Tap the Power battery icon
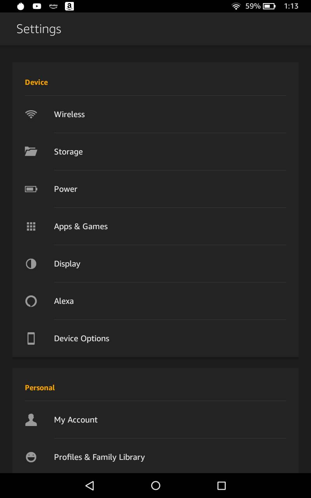This screenshot has width=311, height=498. click(x=31, y=189)
